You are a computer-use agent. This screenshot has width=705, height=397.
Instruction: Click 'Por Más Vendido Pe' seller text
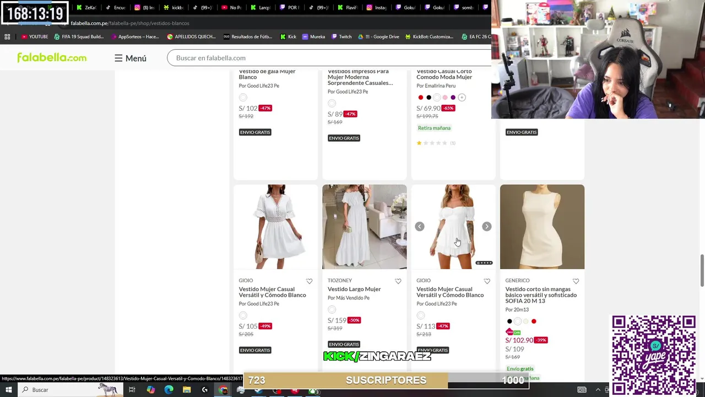(349, 298)
